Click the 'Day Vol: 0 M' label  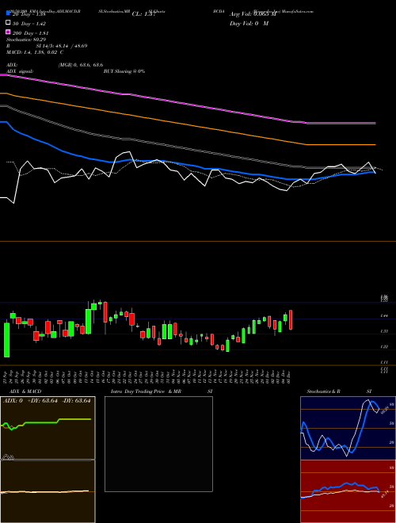(x=249, y=24)
